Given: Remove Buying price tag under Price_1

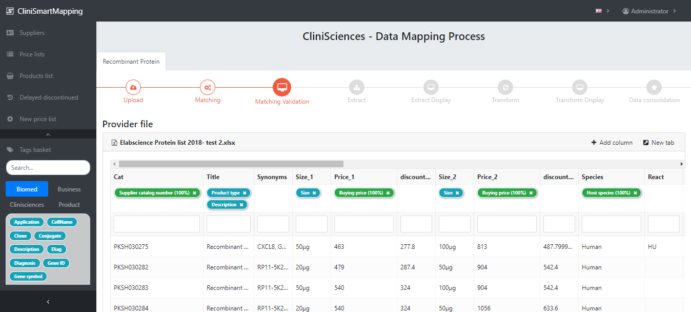Looking at the screenshot, I should coord(388,193).
